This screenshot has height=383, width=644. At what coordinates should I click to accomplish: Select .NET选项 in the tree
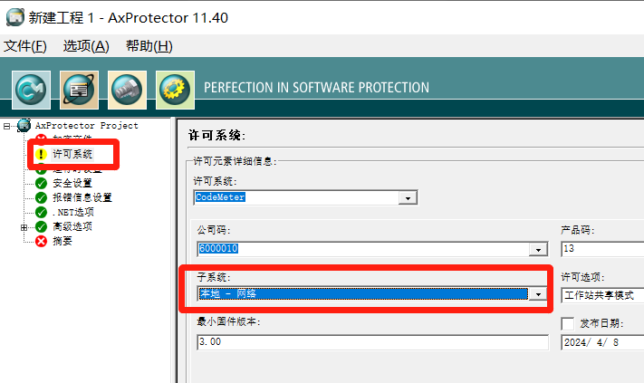tap(72, 212)
